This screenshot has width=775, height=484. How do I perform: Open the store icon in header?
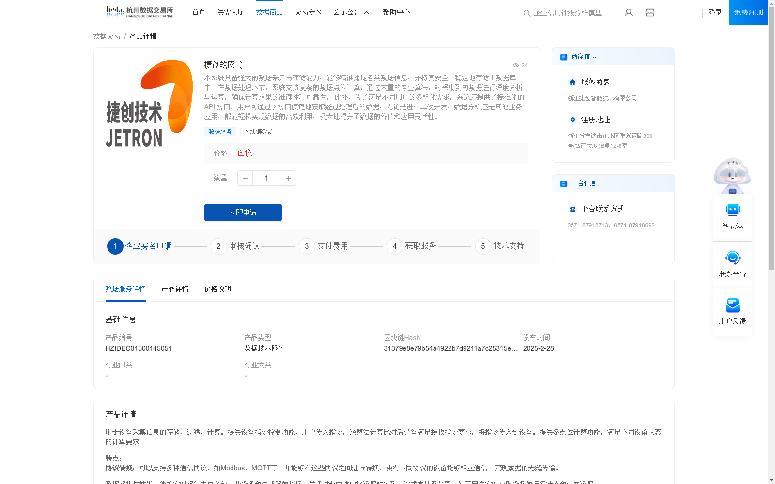[650, 13]
